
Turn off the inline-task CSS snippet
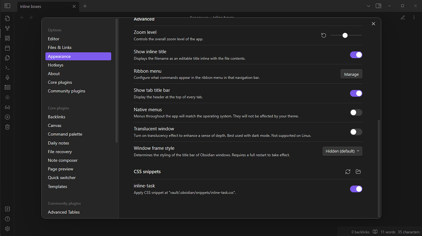click(x=356, y=189)
